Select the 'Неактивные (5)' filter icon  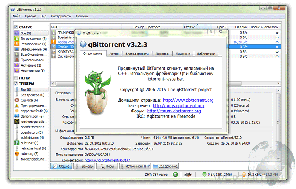coord(17,71)
